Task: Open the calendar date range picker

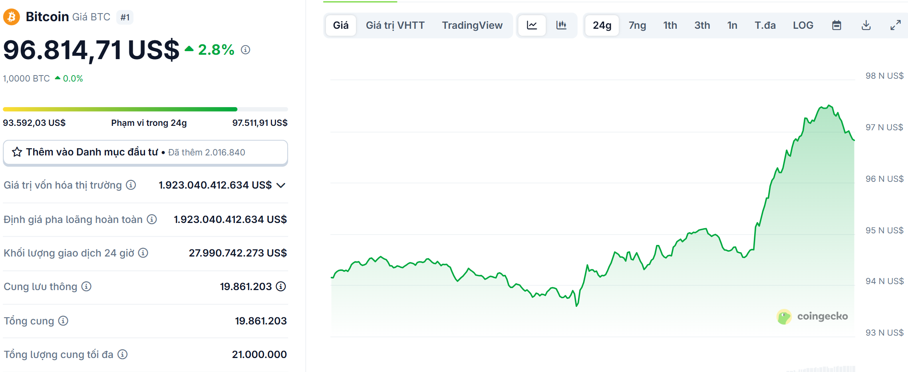Action: (x=836, y=25)
